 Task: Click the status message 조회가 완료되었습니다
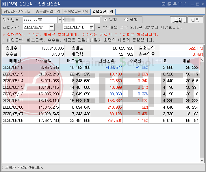pos(24,167)
